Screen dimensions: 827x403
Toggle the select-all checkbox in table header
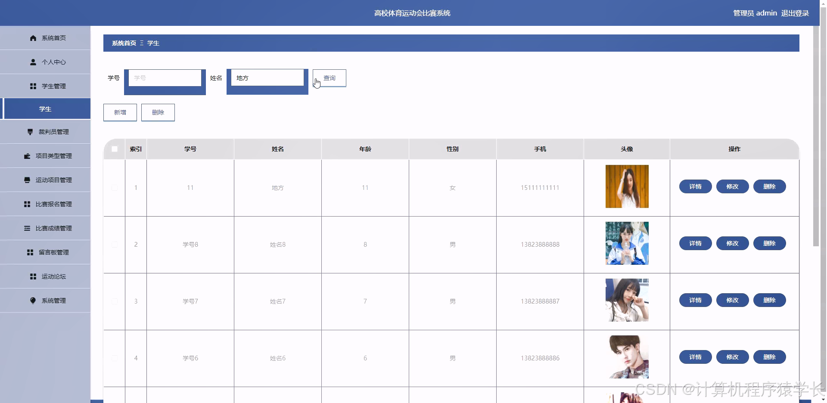tap(115, 149)
